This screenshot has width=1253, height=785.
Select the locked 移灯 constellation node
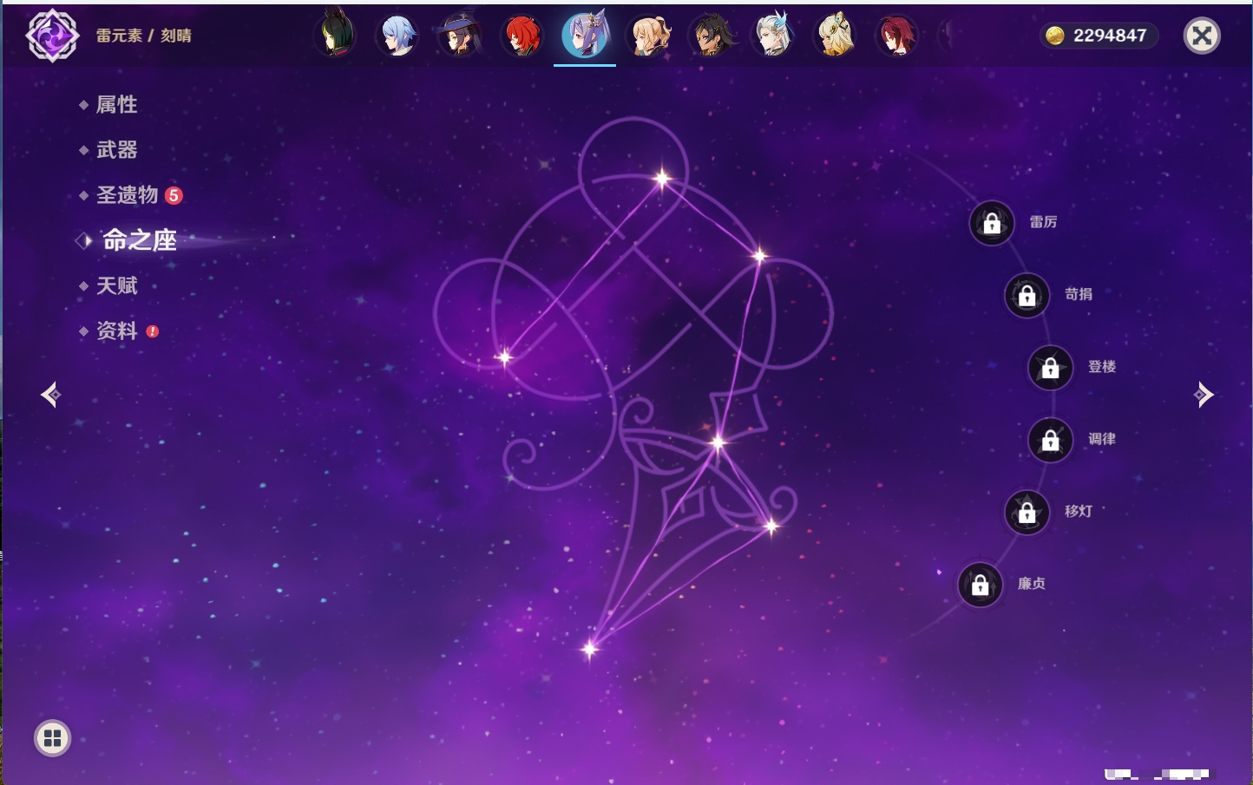tap(1027, 513)
